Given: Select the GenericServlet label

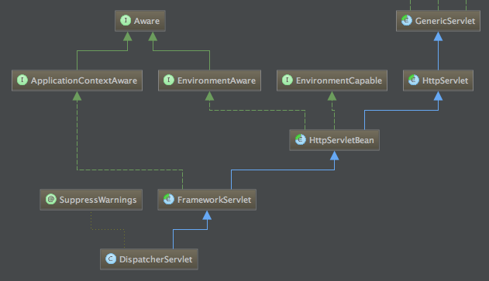Looking at the screenshot, I should click(x=445, y=21).
